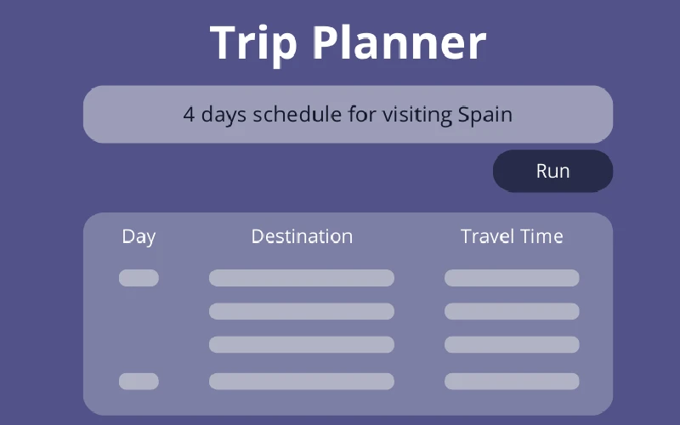
Task: Click the fourth Travel Time placeholder bar
Action: pyautogui.click(x=512, y=381)
